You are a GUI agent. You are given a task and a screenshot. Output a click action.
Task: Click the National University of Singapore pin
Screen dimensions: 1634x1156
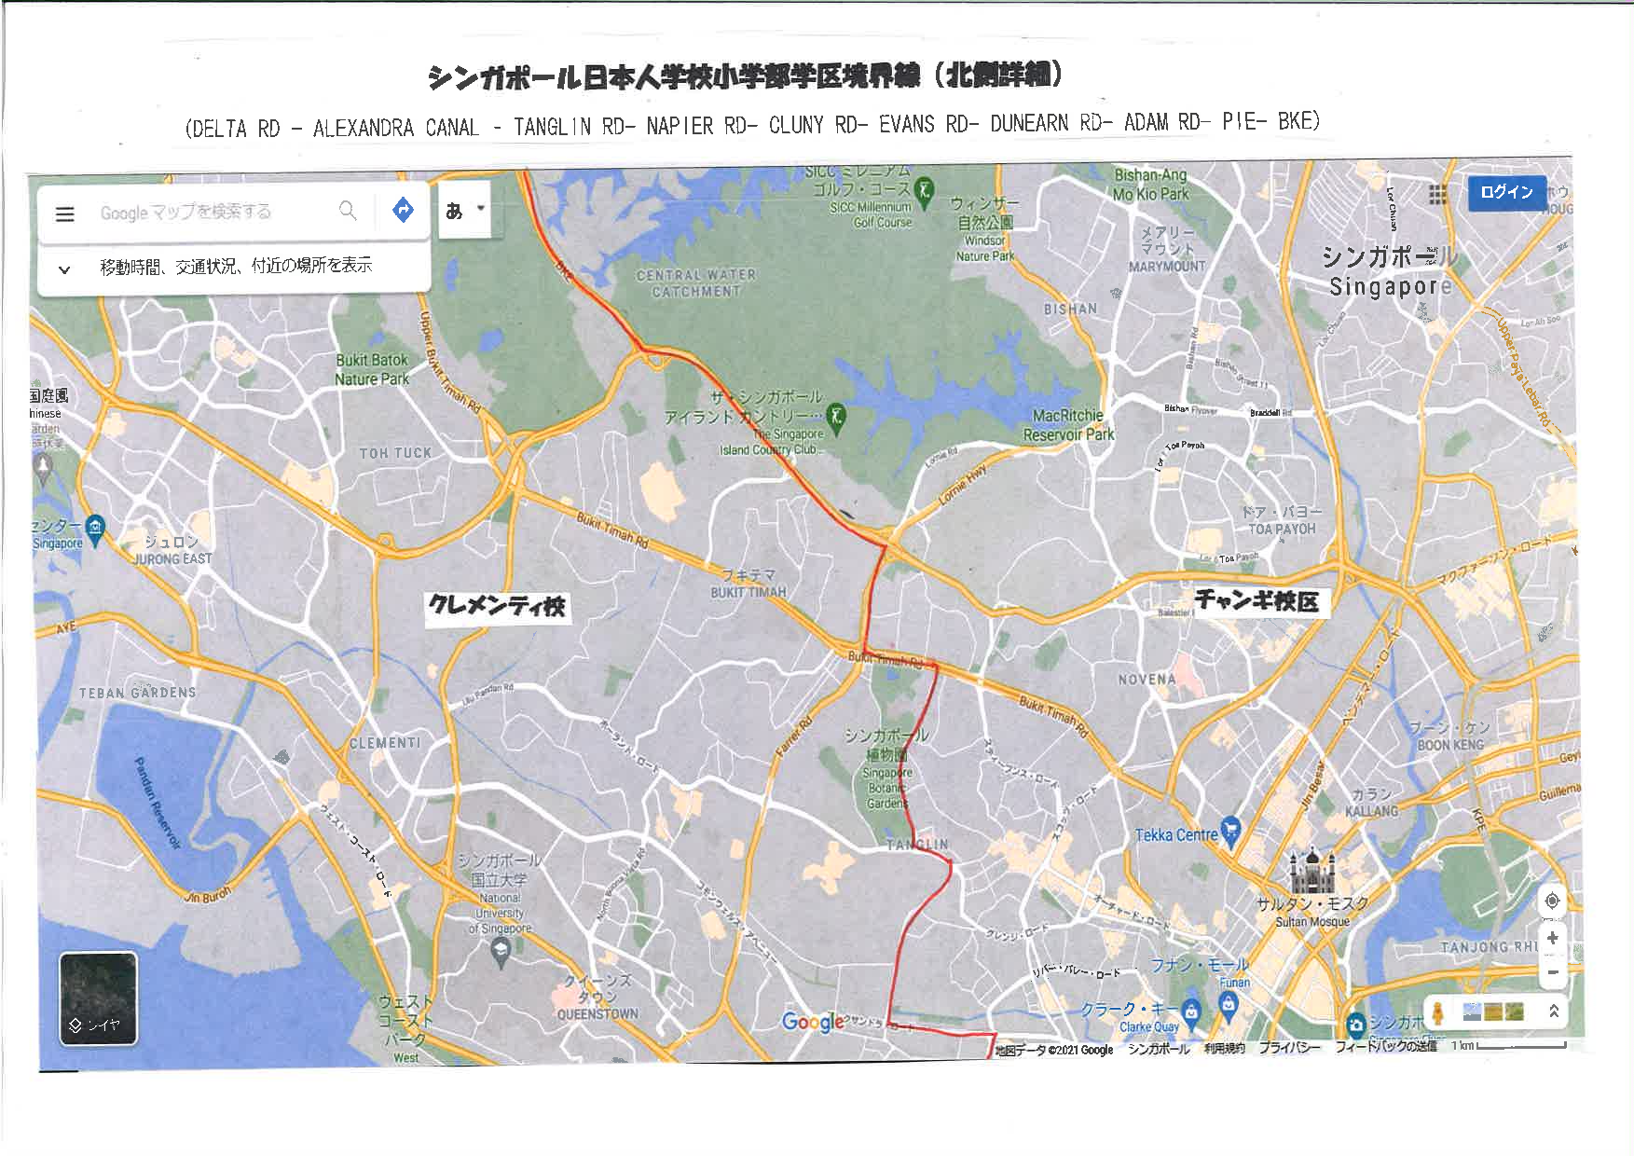501,951
